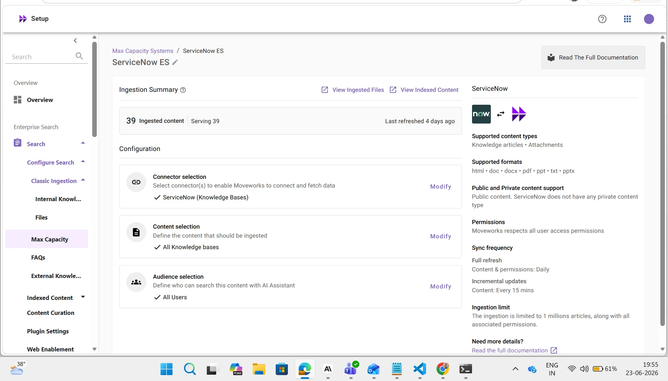Open Terminal from the taskbar
The image size is (668, 381).
[466, 369]
